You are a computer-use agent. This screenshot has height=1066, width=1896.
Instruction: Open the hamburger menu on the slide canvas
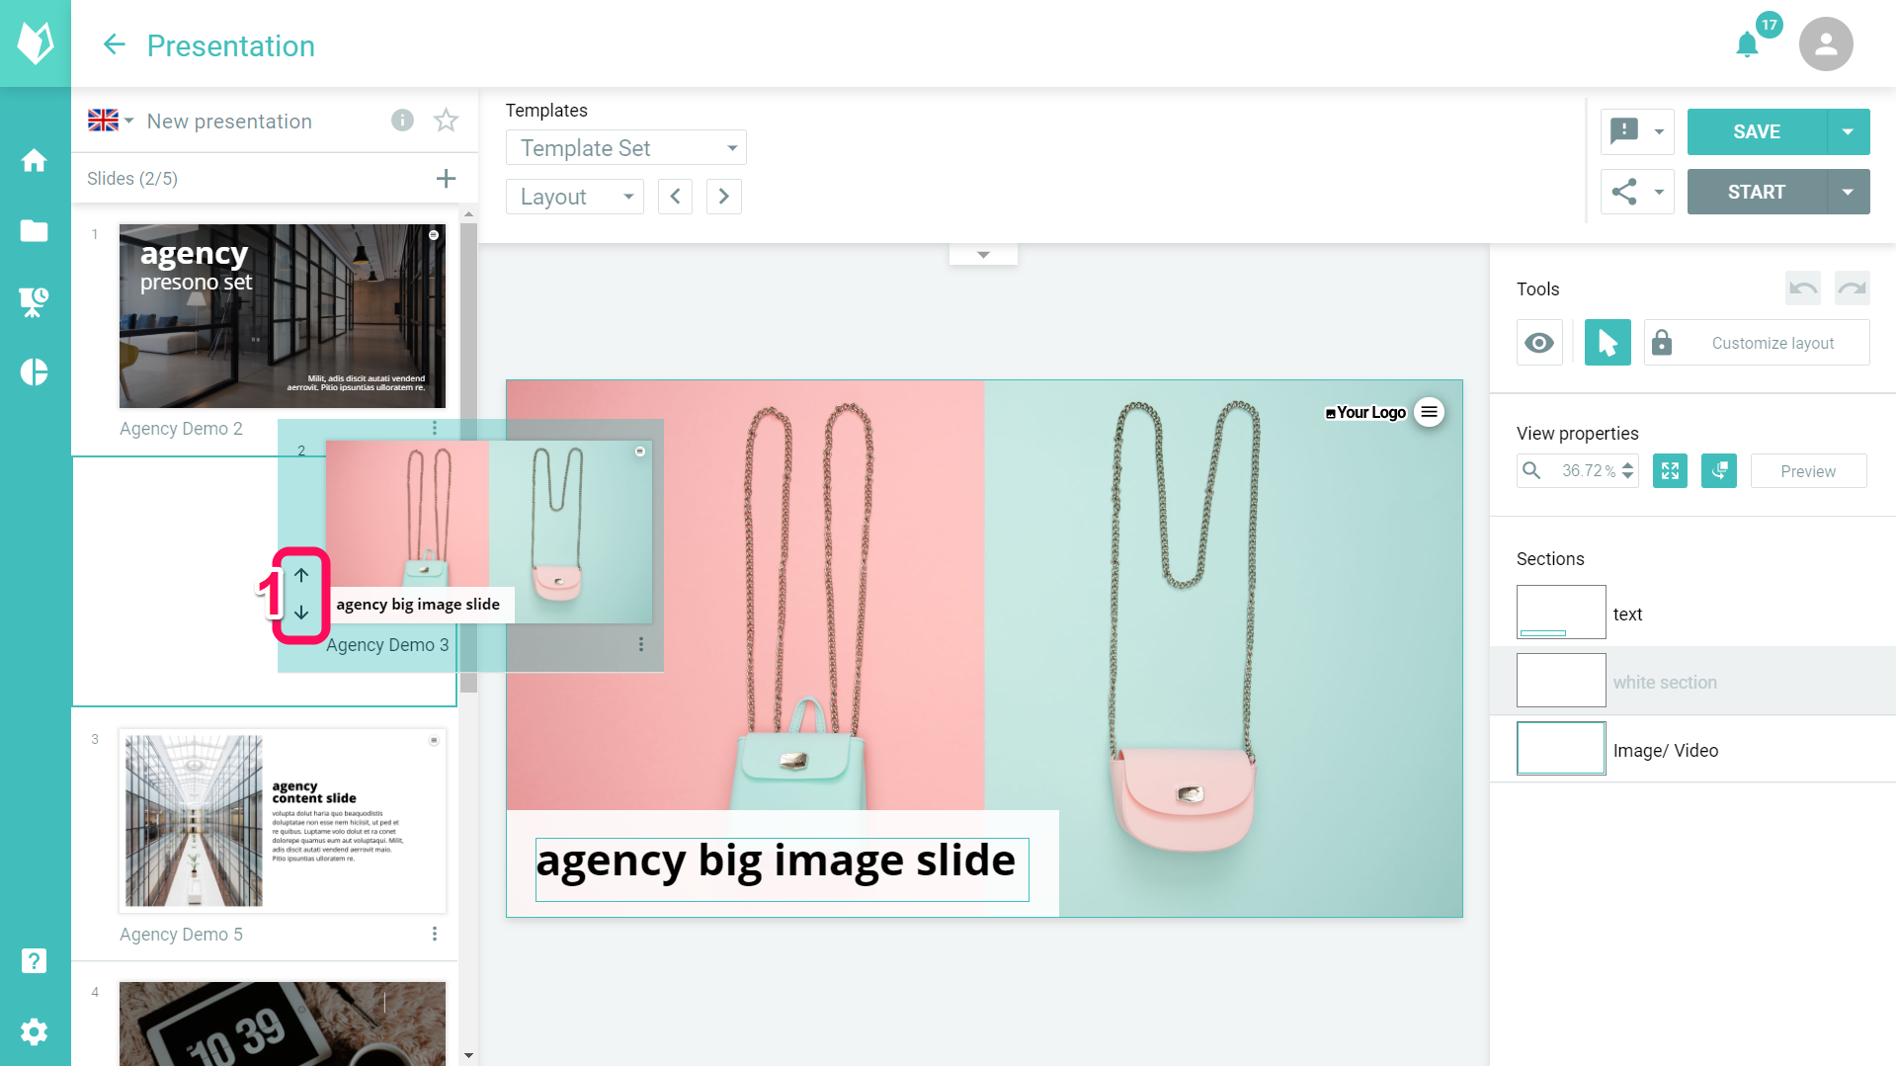pyautogui.click(x=1429, y=412)
